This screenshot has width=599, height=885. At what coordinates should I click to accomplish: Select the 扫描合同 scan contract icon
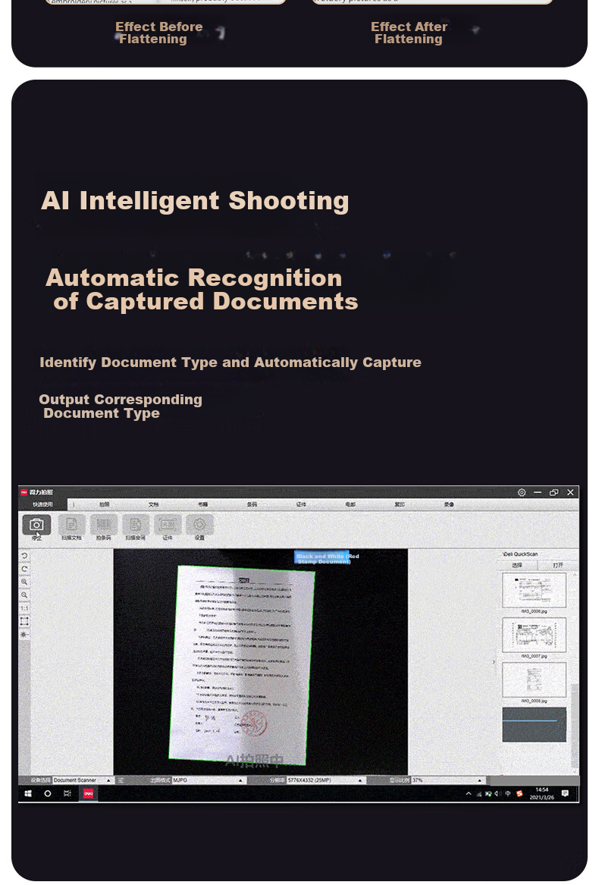pos(136,525)
